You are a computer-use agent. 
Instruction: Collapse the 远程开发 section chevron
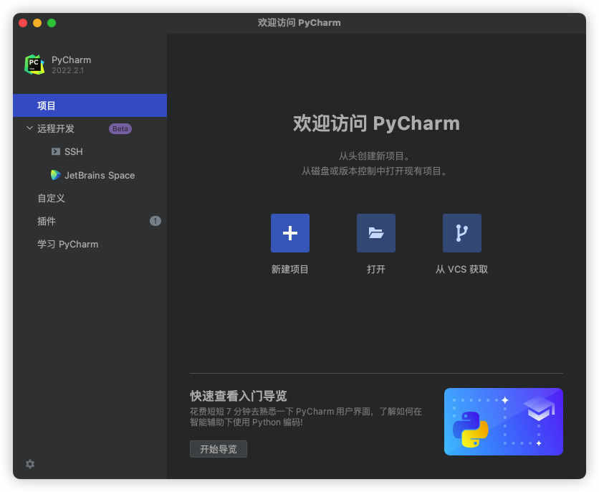[29, 128]
